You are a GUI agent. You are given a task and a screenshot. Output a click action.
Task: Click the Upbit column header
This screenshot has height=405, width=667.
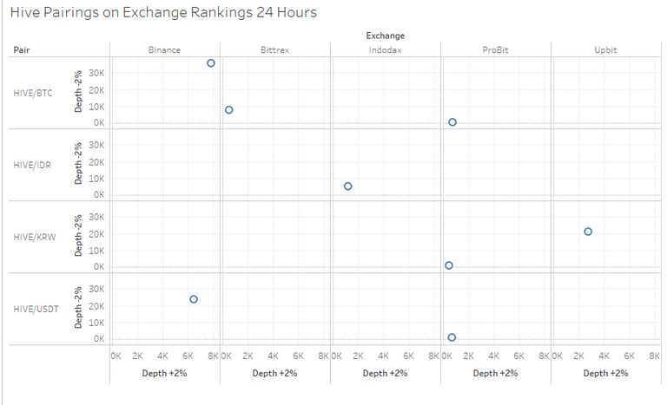605,49
